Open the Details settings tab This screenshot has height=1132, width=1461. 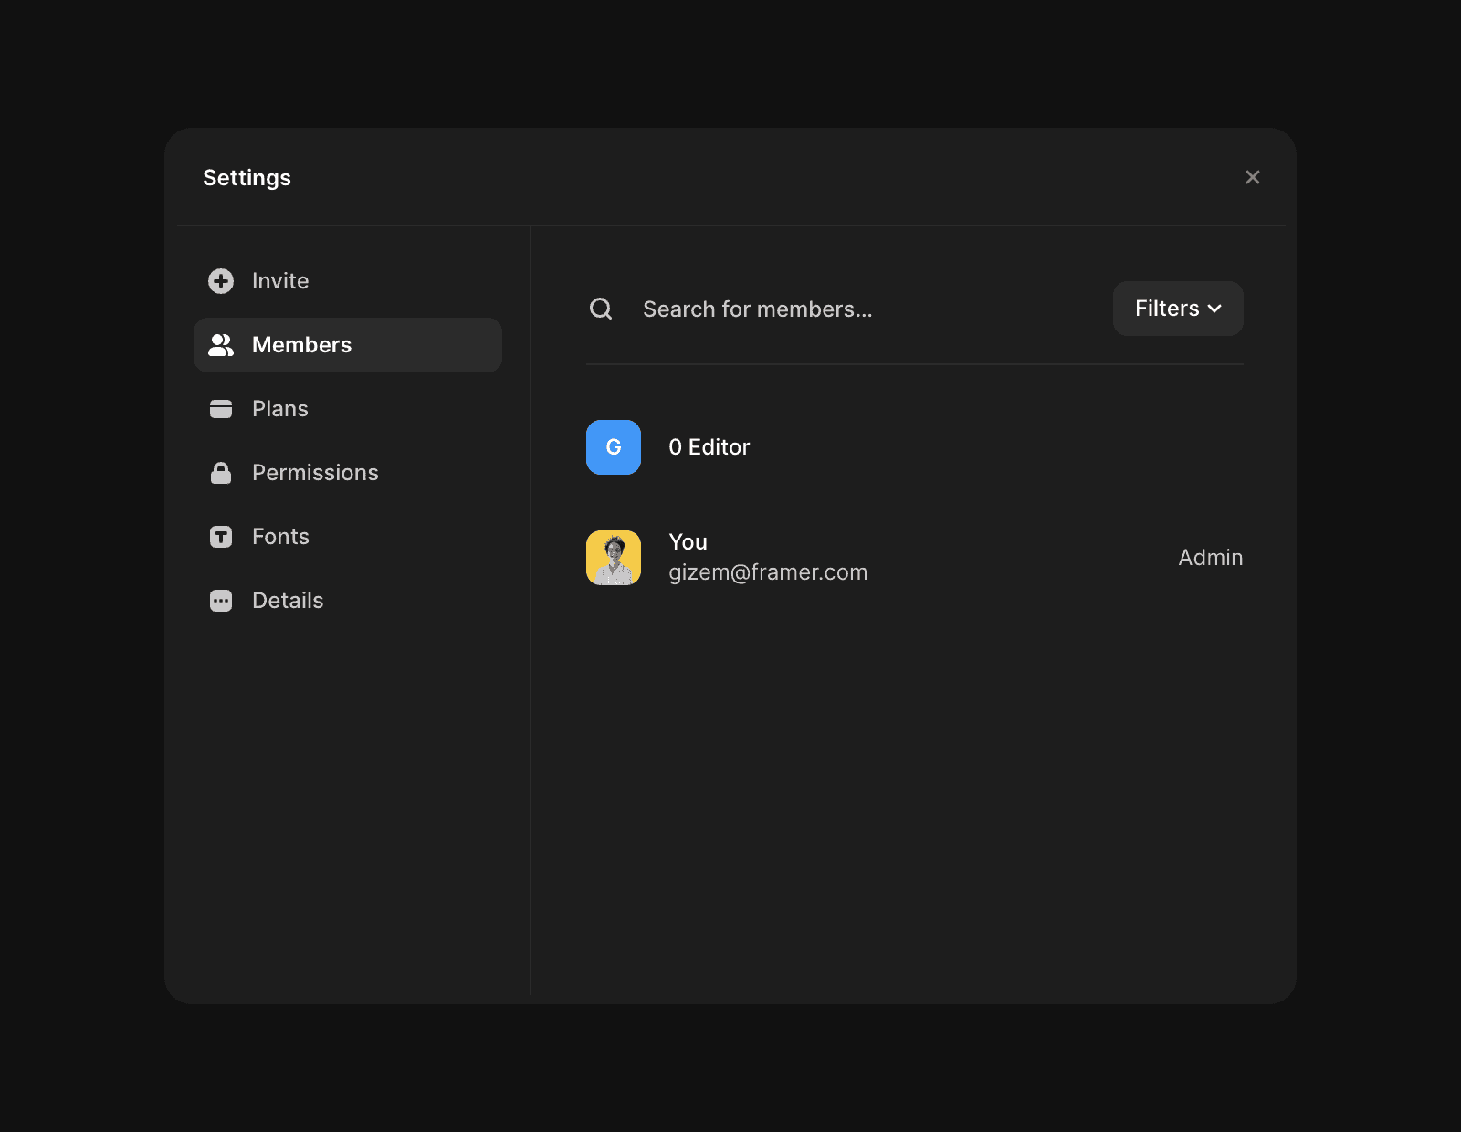pyautogui.click(x=287, y=600)
